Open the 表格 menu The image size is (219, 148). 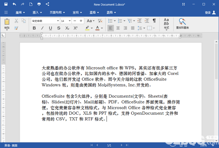(111, 12)
